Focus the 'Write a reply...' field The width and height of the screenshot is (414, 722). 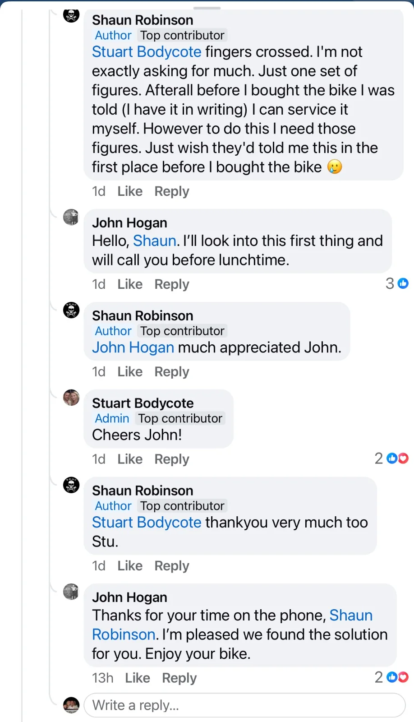click(244, 705)
